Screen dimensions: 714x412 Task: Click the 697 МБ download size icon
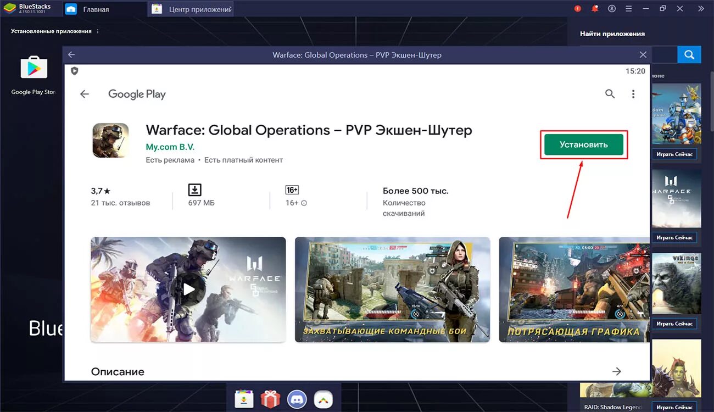click(194, 190)
